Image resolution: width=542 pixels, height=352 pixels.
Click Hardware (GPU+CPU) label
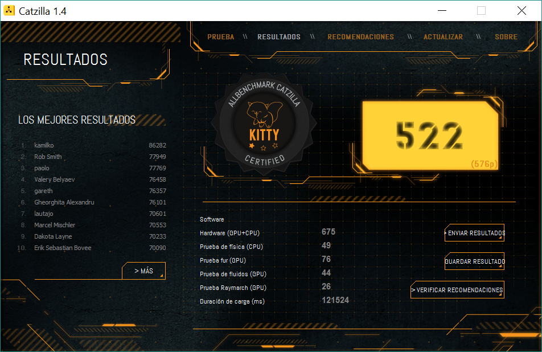coord(229,233)
